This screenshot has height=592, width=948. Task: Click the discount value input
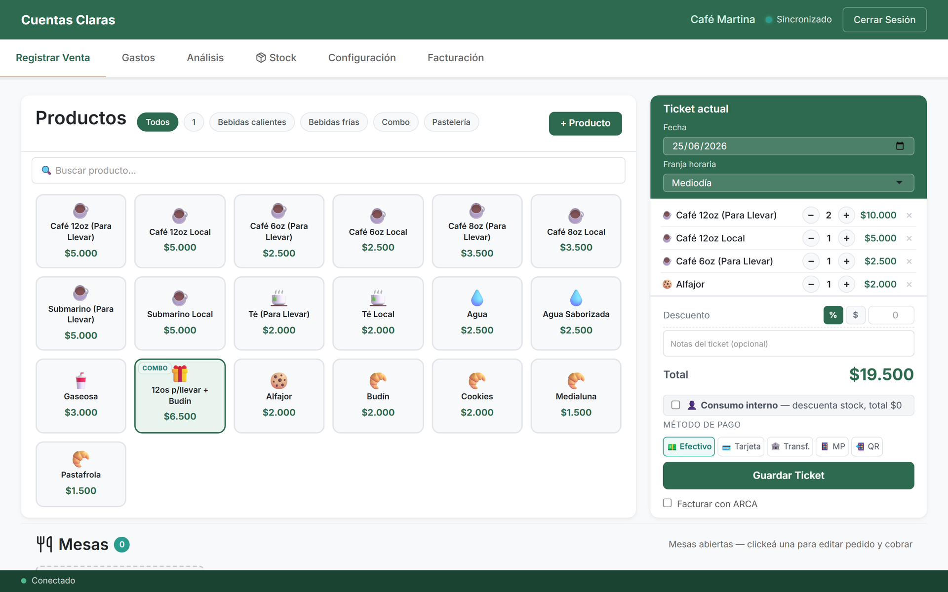coord(891,315)
